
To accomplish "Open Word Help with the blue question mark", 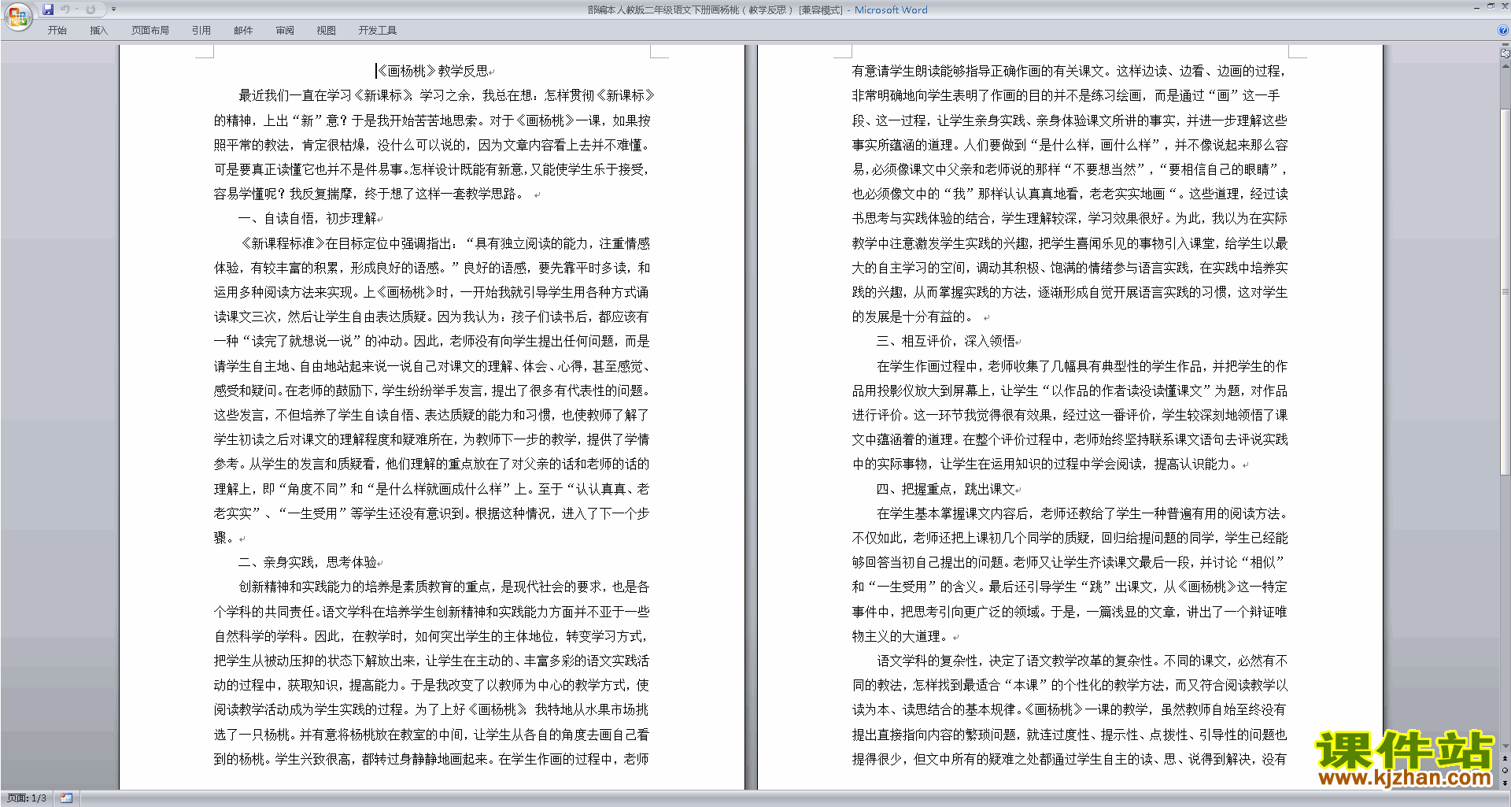I will pos(1503,30).
